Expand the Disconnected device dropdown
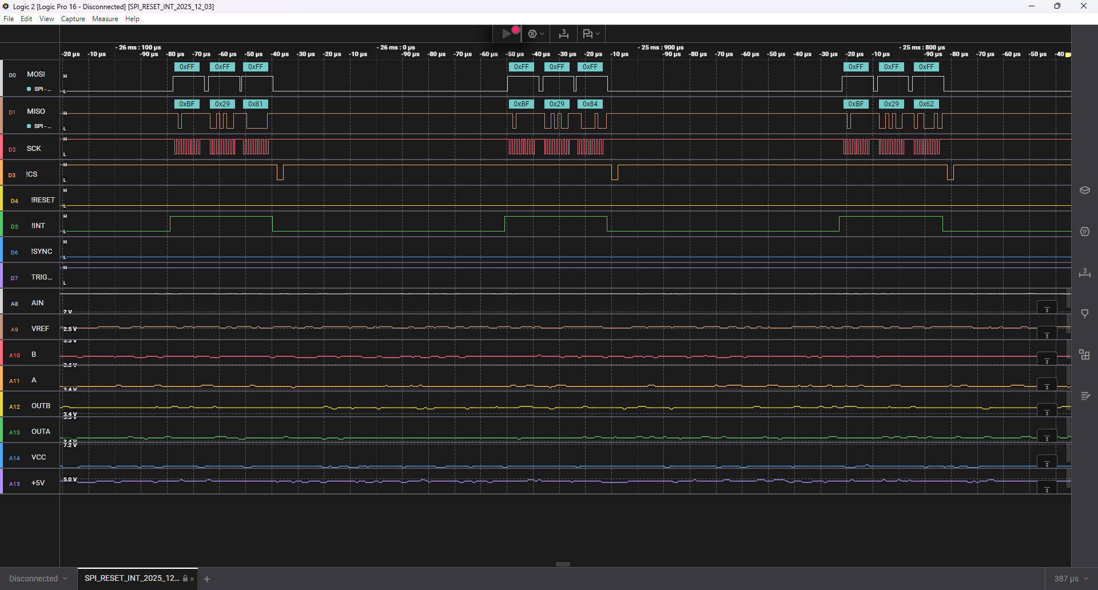The image size is (1098, 590). [x=38, y=579]
